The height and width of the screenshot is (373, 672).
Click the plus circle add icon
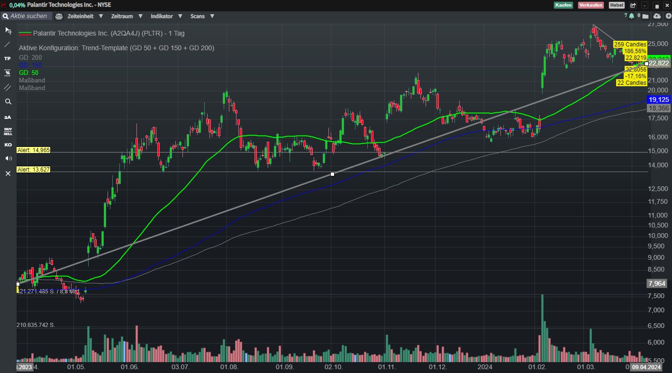click(667, 16)
